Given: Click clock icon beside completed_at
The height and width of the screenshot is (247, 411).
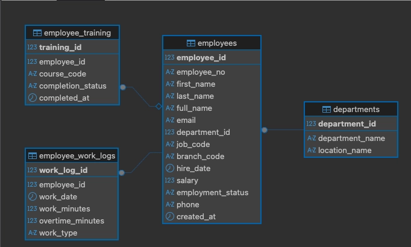Looking at the screenshot, I should pos(32,98).
